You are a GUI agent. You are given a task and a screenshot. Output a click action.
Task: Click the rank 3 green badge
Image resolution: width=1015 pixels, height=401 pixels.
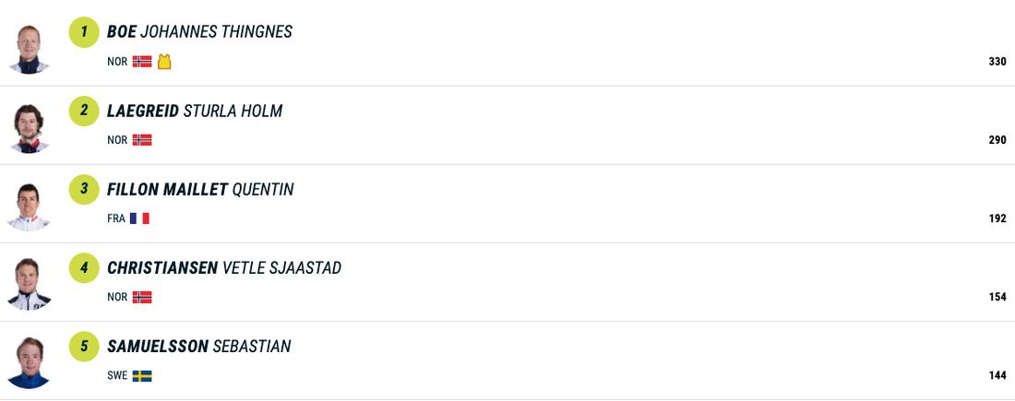click(x=84, y=190)
